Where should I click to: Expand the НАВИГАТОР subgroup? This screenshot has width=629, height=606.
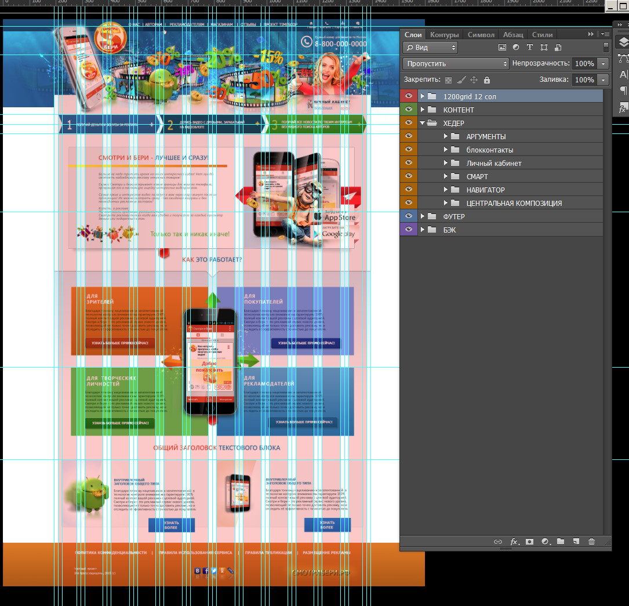point(446,190)
